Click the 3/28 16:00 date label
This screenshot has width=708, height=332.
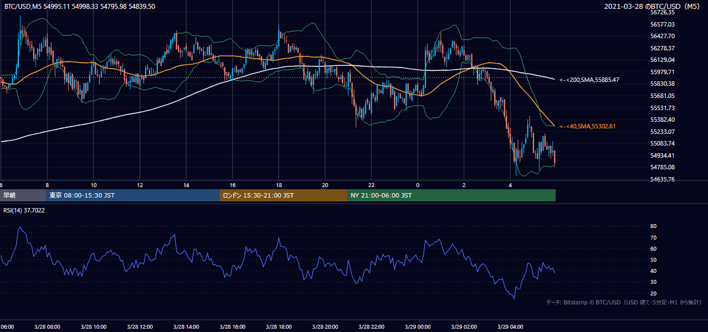tap(232, 327)
